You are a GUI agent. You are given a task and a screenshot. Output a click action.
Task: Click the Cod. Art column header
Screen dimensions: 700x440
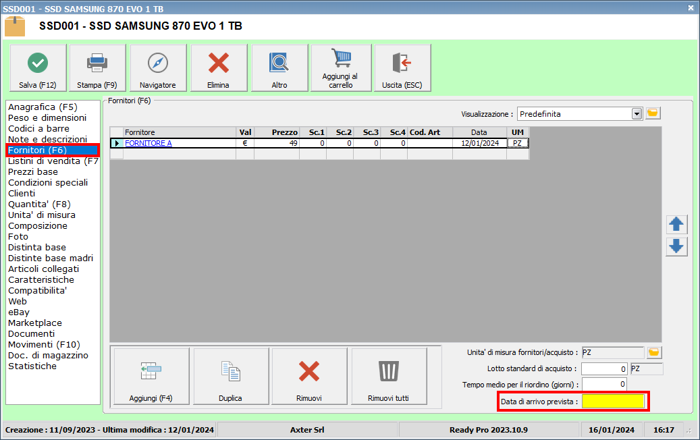430,132
